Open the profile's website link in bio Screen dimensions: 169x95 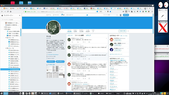tap(53, 55)
